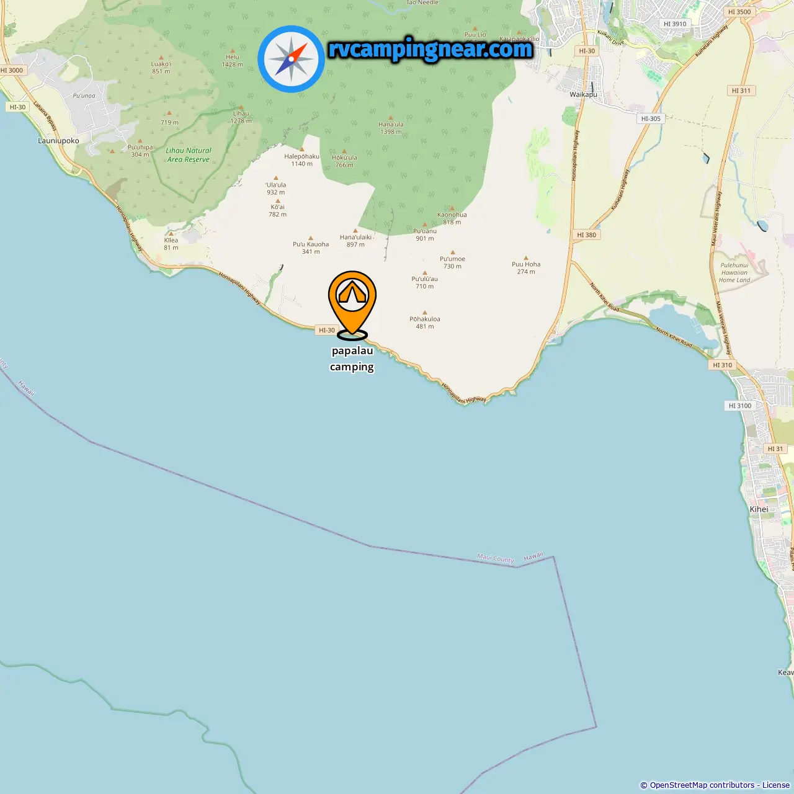Select the Puu Hoha 274 m peak

point(526,258)
